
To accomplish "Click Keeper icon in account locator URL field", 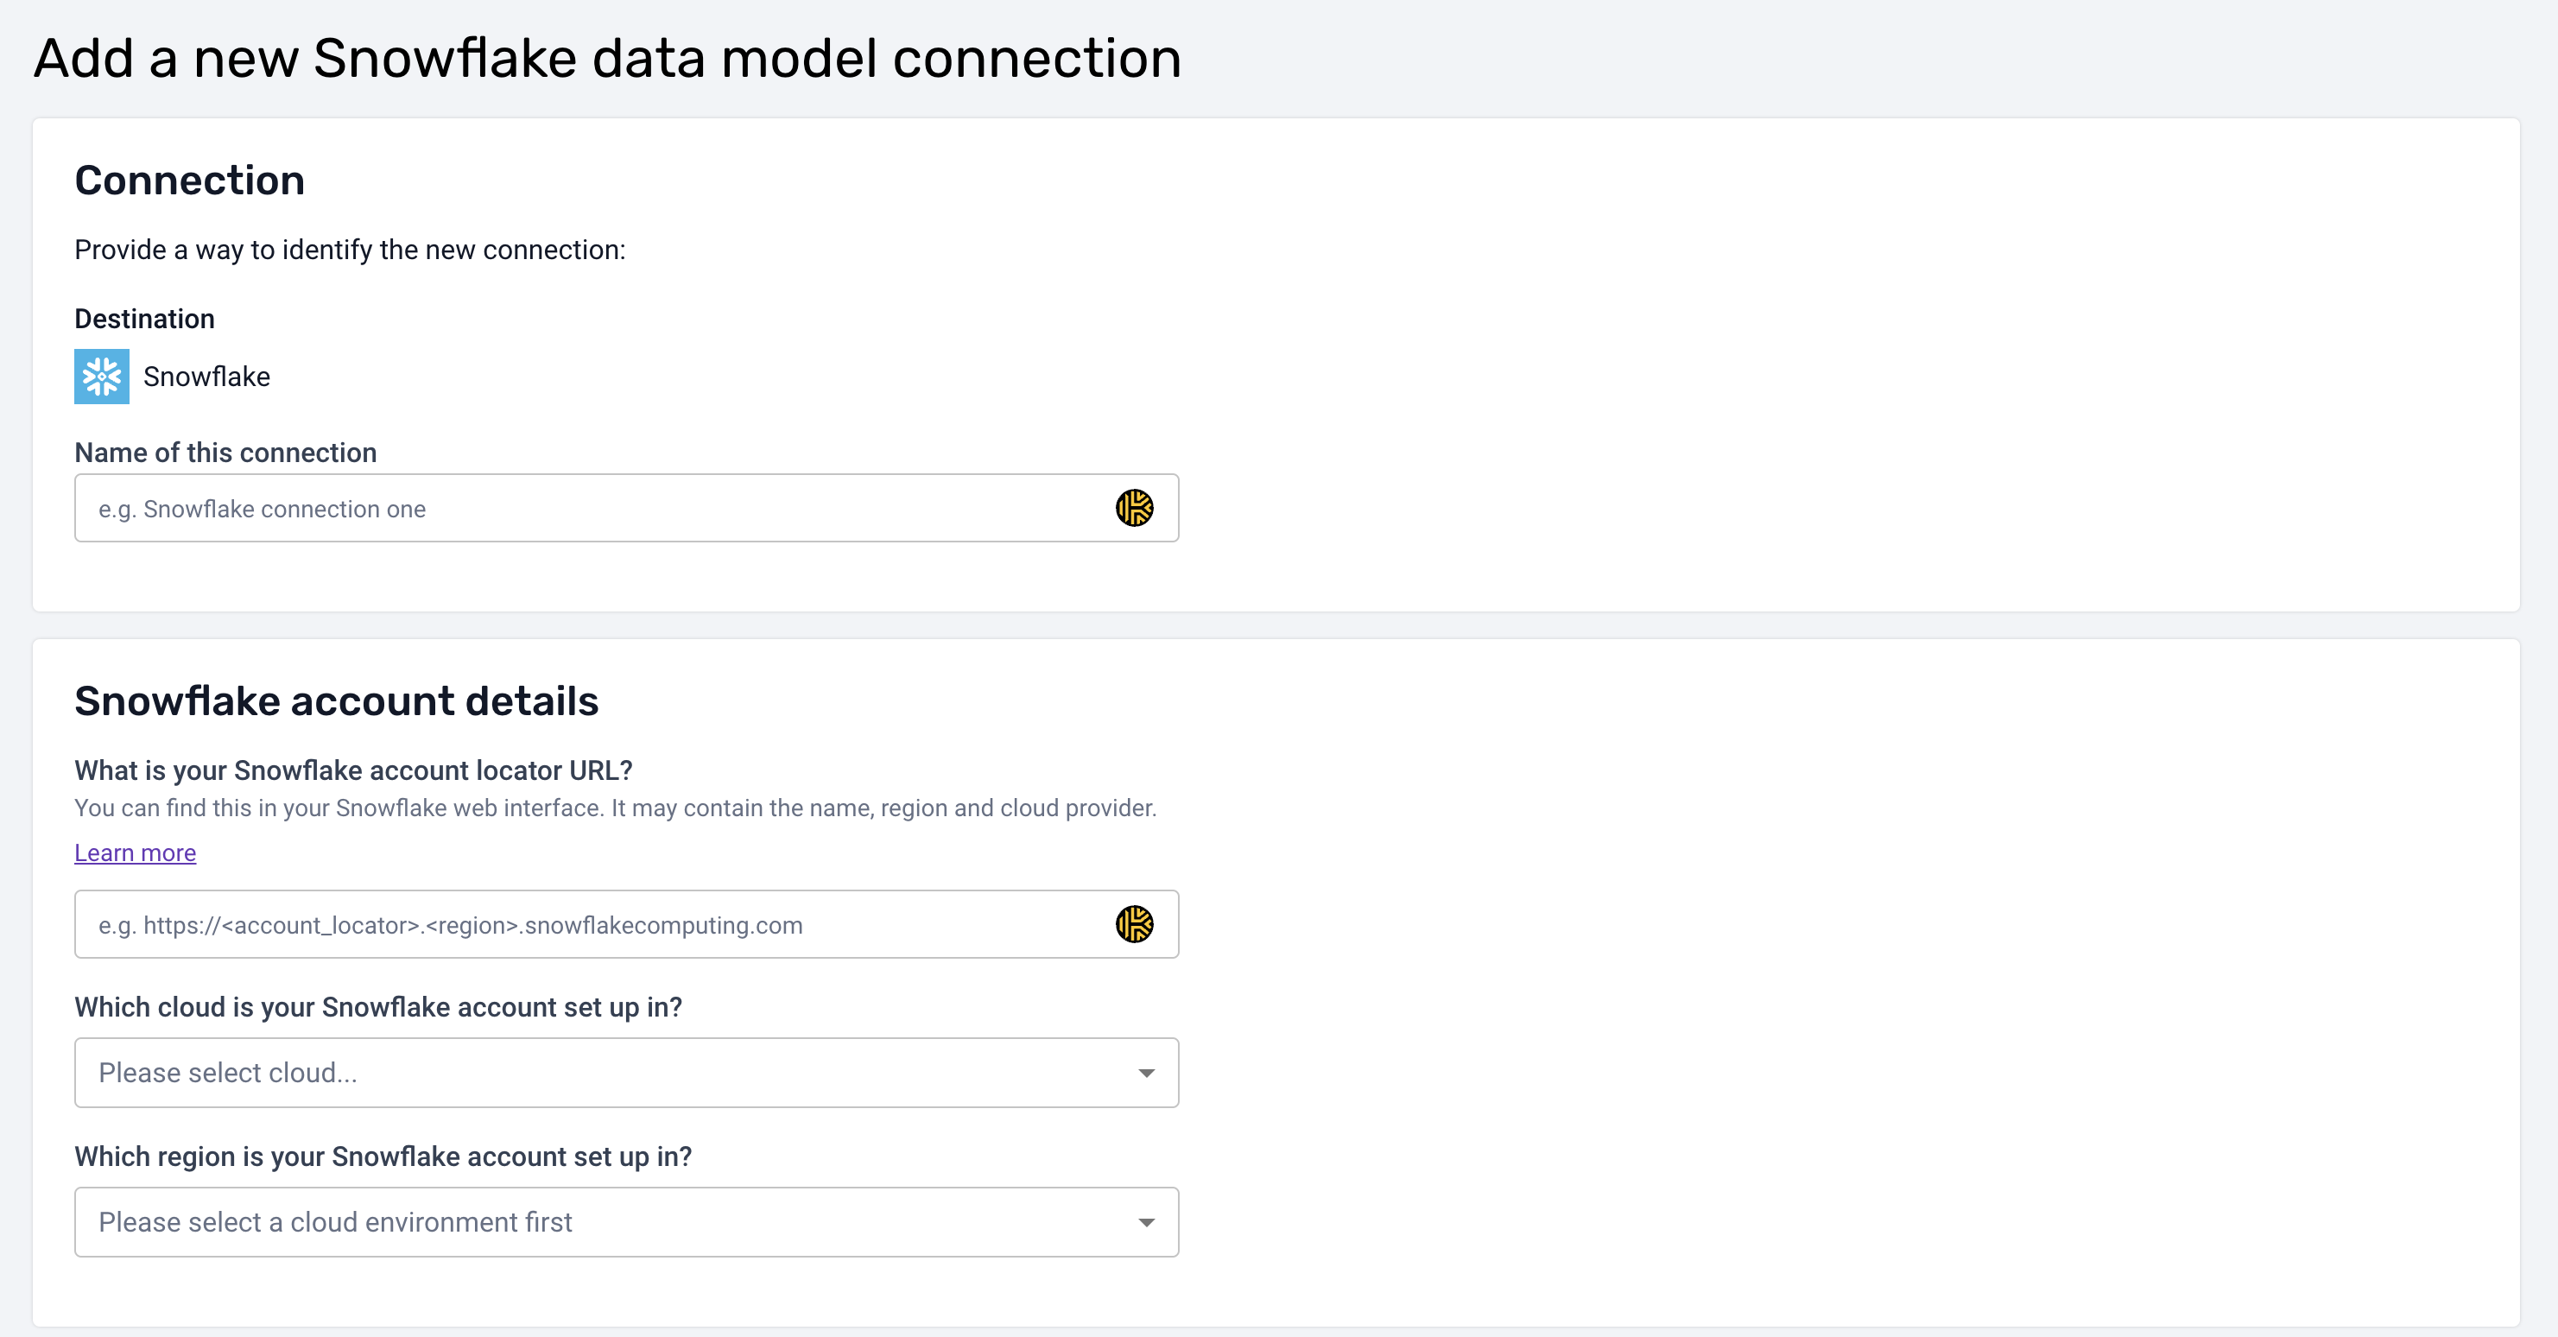I will coord(1134,925).
